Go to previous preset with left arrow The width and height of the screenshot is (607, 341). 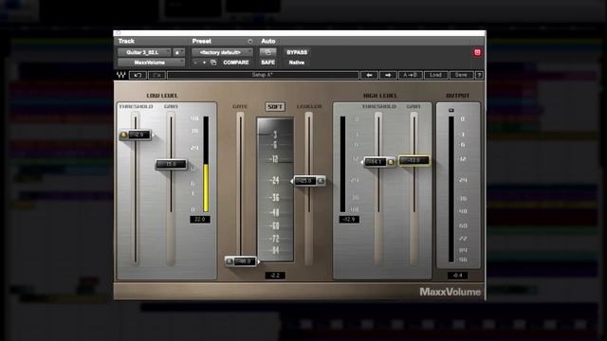click(369, 75)
